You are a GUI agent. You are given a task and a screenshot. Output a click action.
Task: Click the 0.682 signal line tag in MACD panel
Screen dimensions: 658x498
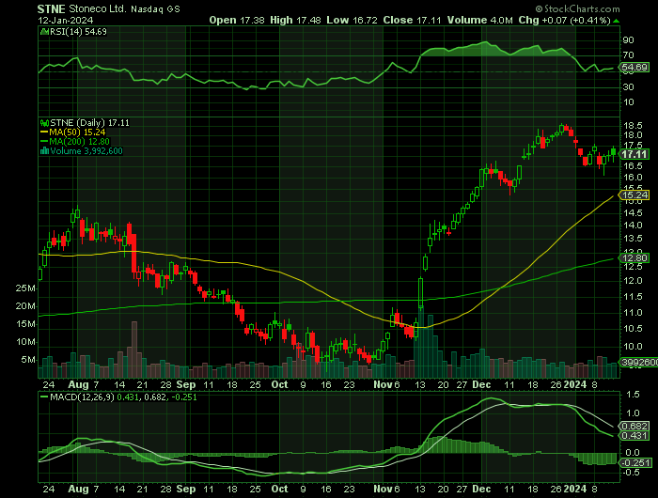click(634, 427)
